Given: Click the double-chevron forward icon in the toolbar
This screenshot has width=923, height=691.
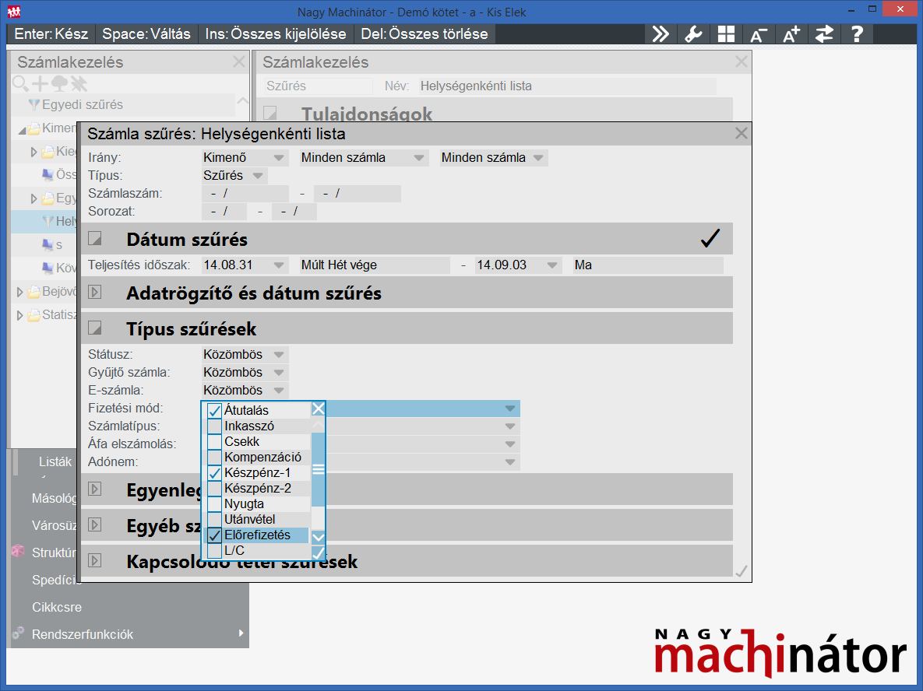Looking at the screenshot, I should point(661,34).
